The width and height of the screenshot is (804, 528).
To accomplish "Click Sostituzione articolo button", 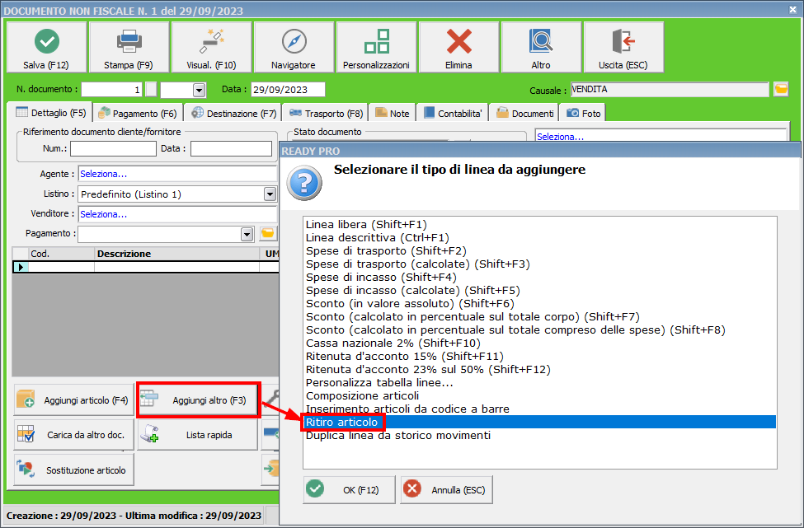I will click(74, 470).
